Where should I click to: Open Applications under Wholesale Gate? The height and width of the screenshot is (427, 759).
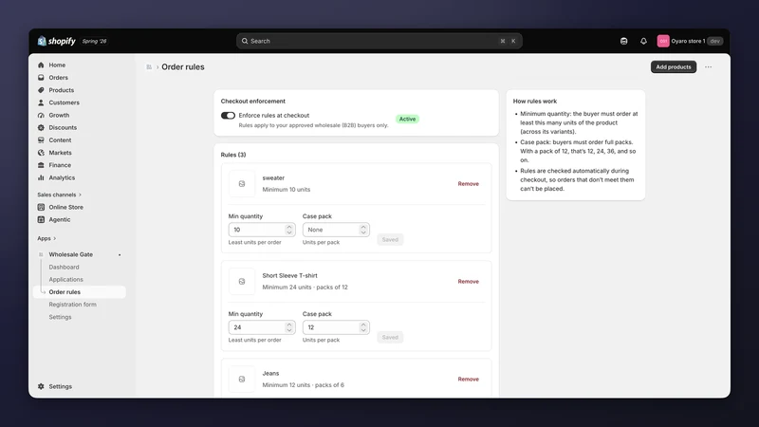coord(65,279)
